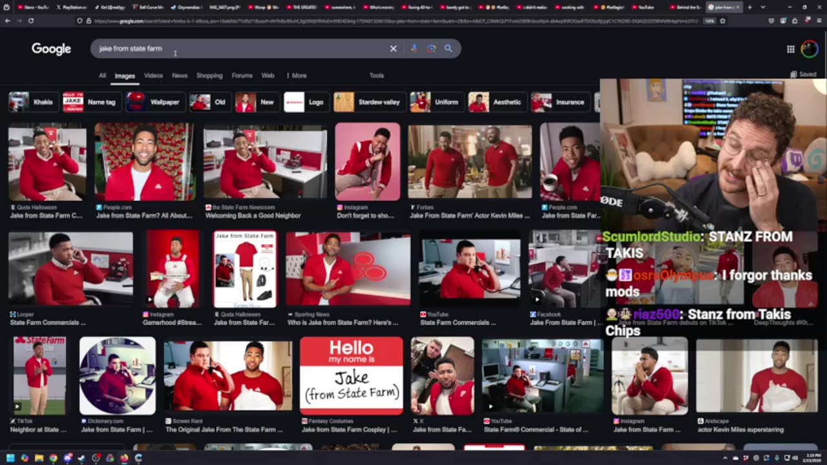Click 'actor Kevin Miles superstarring' caption
This screenshot has width=827, height=465.
[740, 429]
